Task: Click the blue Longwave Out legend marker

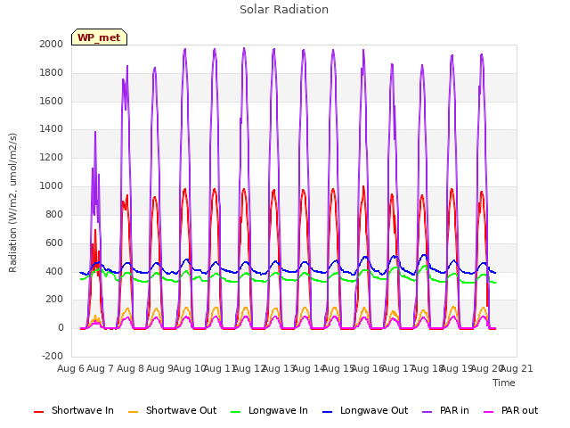Action: 327,412
